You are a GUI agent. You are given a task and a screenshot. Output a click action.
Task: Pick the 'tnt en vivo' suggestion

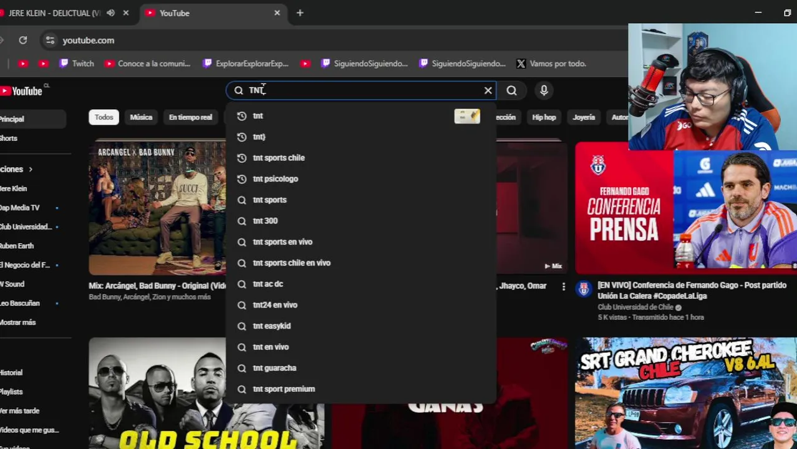point(361,347)
